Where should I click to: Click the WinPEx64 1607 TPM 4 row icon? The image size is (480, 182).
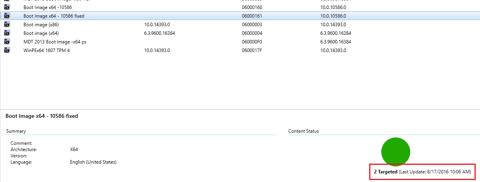point(7,50)
